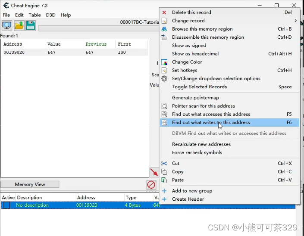Click DBVM Find out what writes entry
This screenshot has height=236, width=304.
point(229,134)
